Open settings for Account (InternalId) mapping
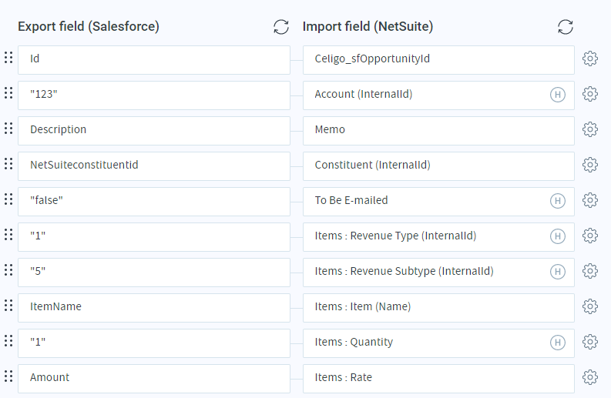611x398 pixels. pos(590,94)
